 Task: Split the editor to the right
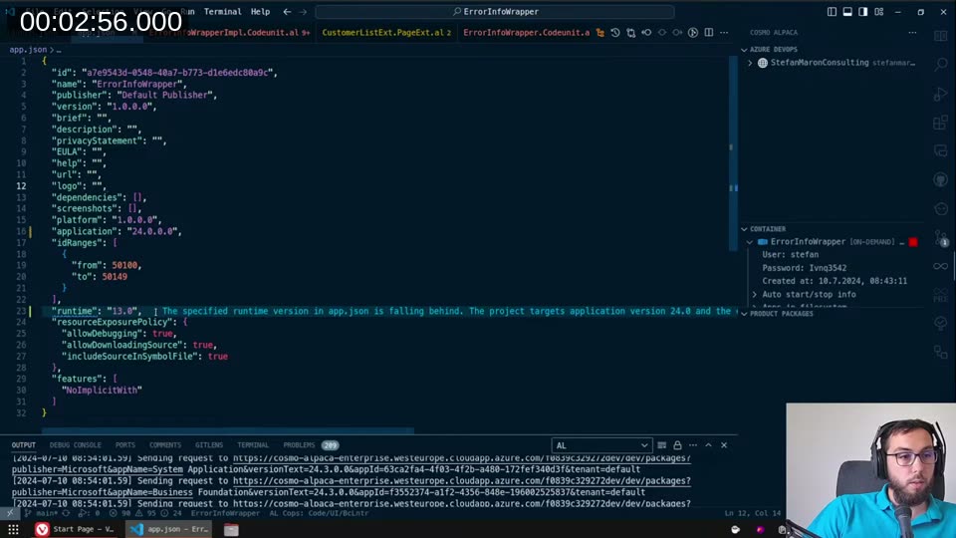(708, 32)
